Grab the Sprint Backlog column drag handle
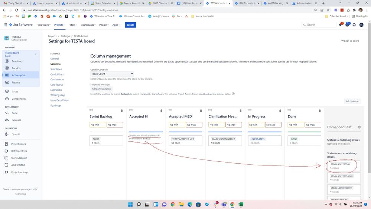371x209 pixels. click(91, 110)
